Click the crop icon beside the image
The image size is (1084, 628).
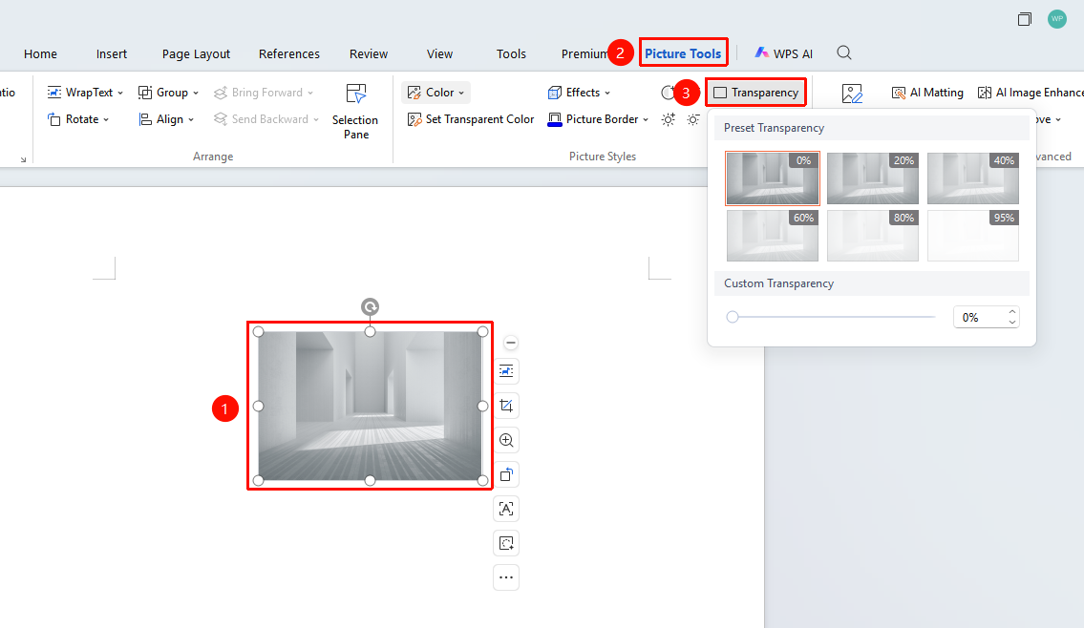(x=506, y=406)
